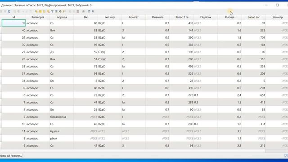Image resolution: width=288 pixels, height=162 pixels.
Task: Click the Влч cell in row 40
Action: pos(62,30)
